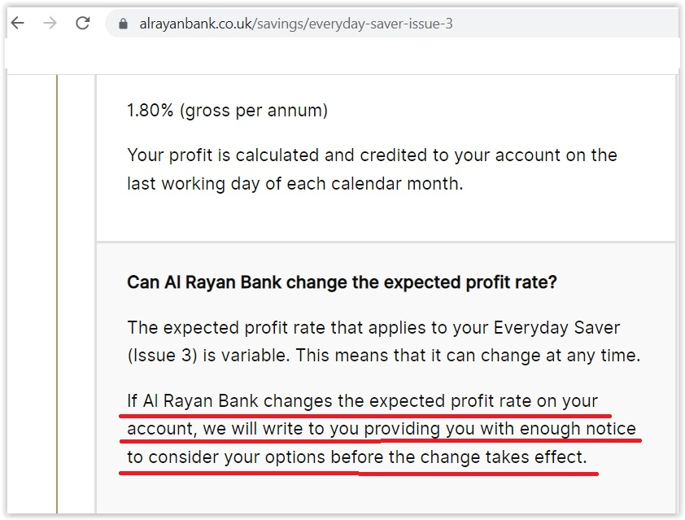Focus the address bar on alrayanbank.co.uk domain

click(196, 24)
